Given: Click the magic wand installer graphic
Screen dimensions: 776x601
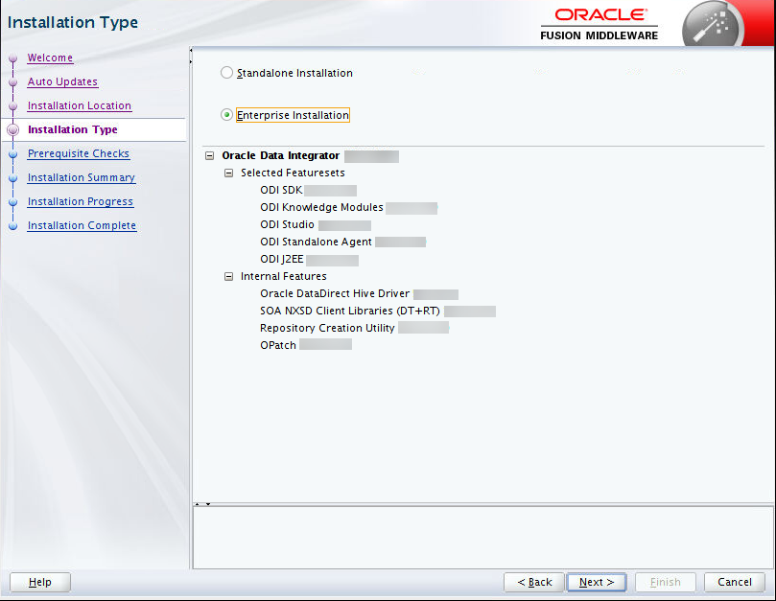Looking at the screenshot, I should (x=712, y=24).
